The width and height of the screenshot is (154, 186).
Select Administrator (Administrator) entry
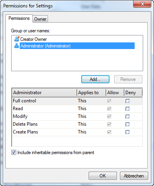[77, 46]
